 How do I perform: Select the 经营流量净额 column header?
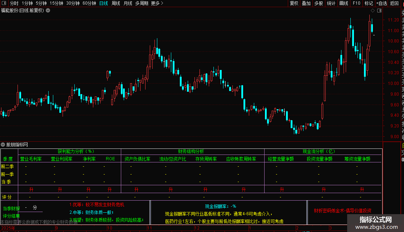point(281,159)
